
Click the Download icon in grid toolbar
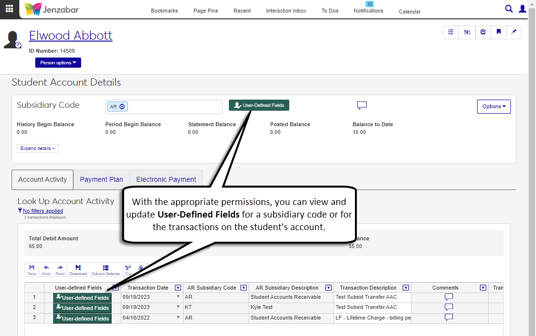pyautogui.click(x=78, y=270)
